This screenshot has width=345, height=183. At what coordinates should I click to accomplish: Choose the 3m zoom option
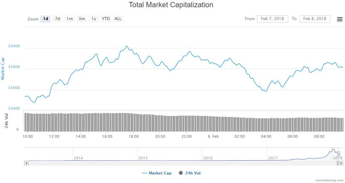[x=82, y=19]
